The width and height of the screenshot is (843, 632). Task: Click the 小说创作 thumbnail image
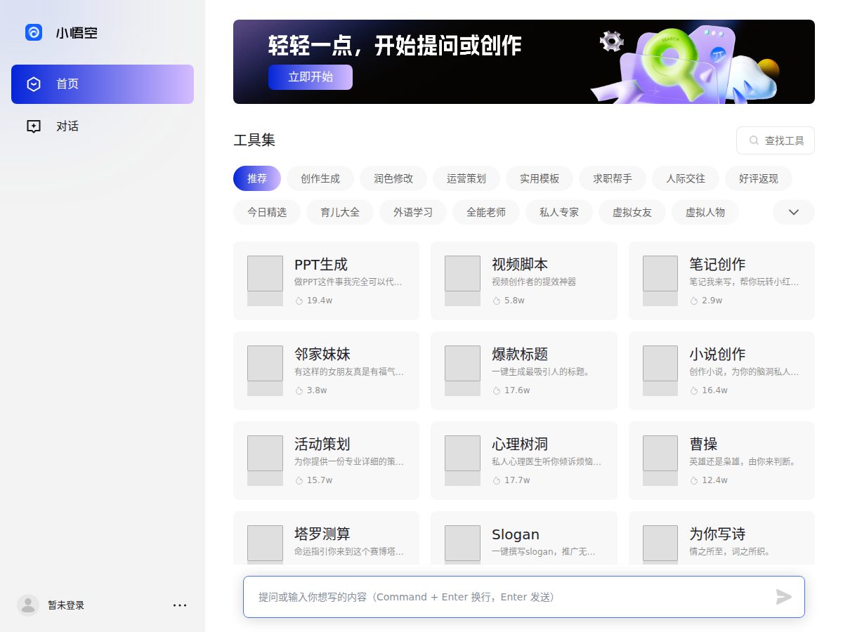pyautogui.click(x=660, y=364)
